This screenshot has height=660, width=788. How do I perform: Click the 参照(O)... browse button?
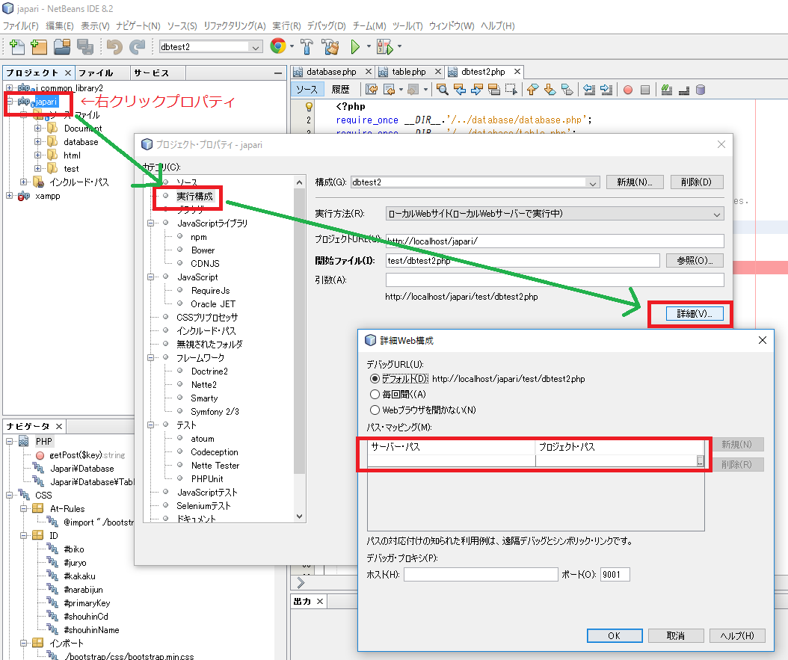(x=695, y=260)
